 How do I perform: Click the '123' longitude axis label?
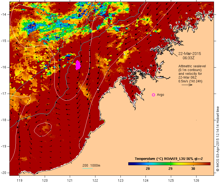[x=120, y=180]
